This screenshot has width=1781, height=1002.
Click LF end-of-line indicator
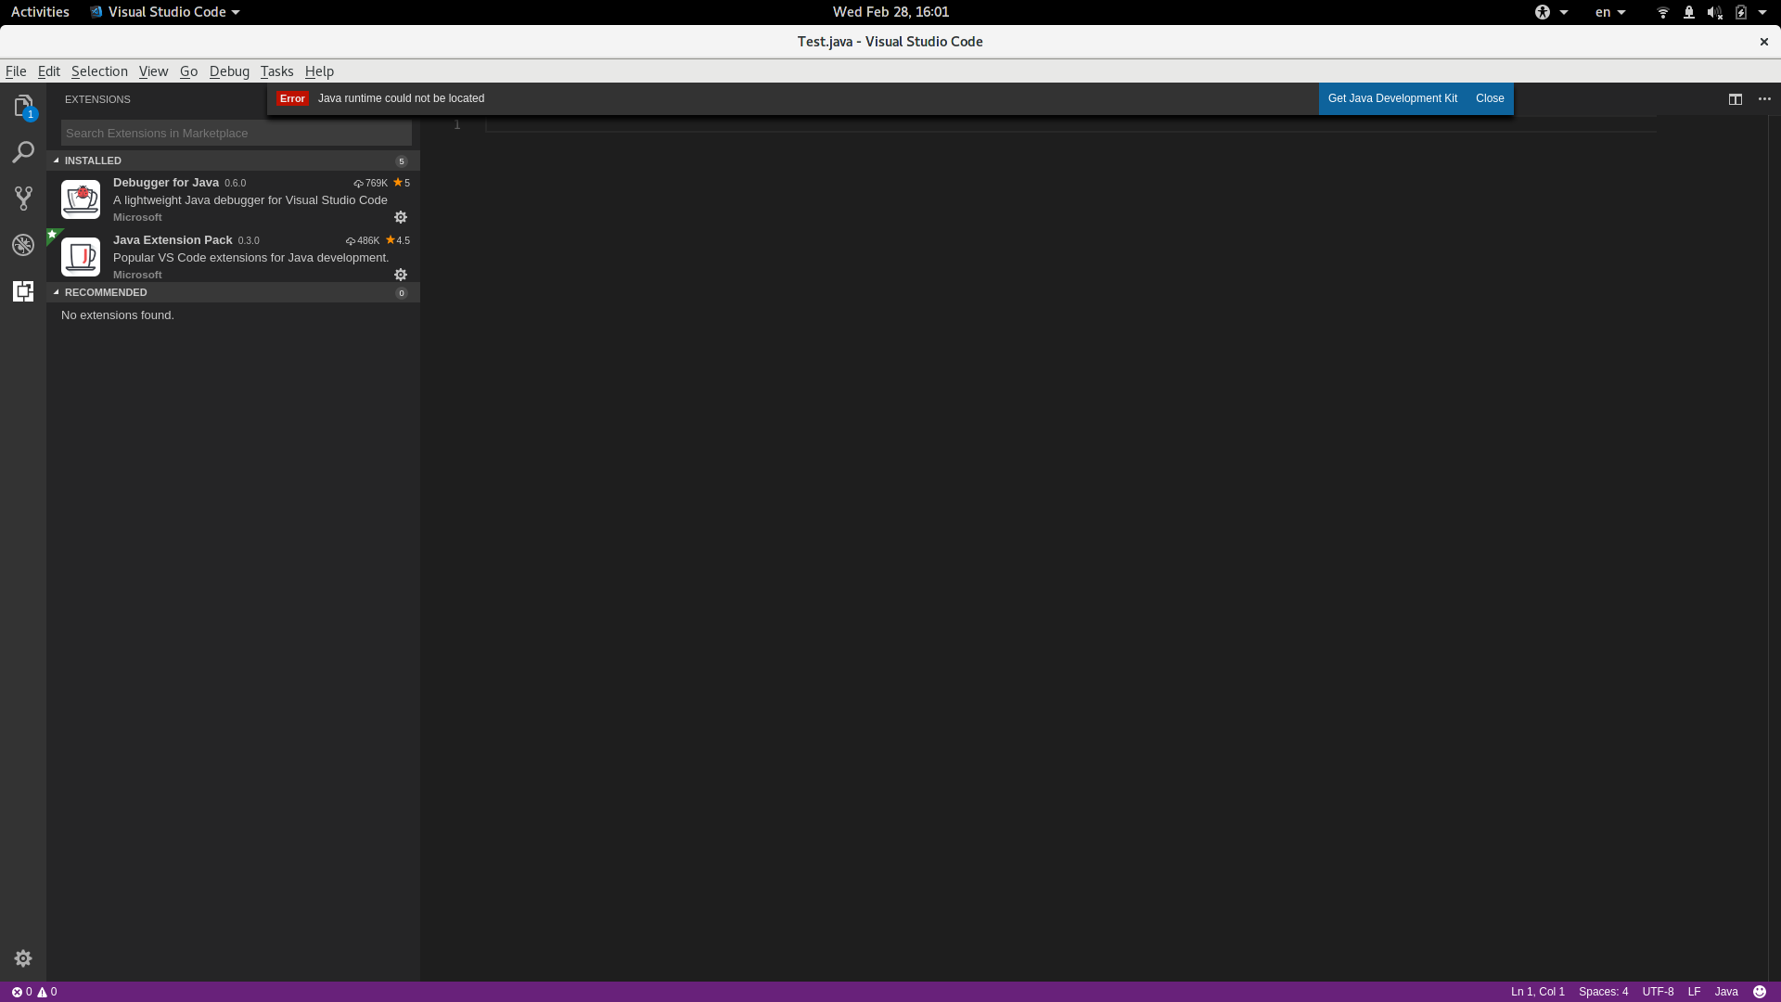(x=1694, y=992)
